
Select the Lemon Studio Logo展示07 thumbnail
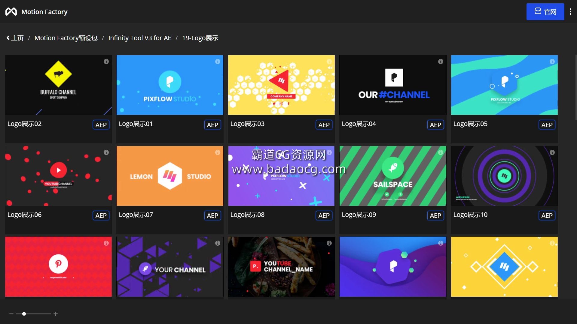click(x=170, y=176)
